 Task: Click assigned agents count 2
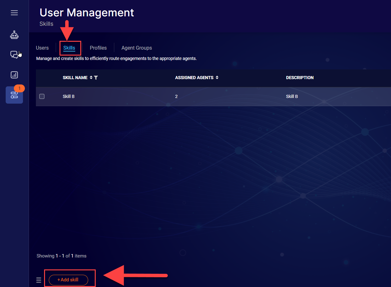coord(176,96)
